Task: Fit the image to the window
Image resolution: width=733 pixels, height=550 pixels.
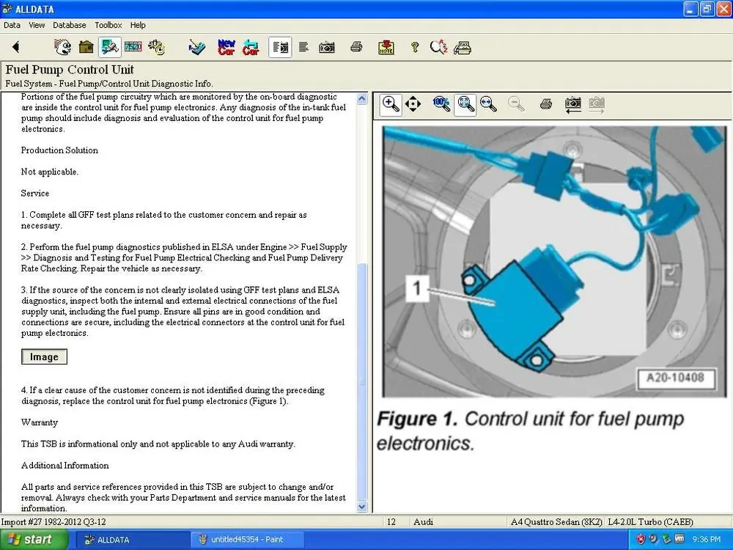Action: click(465, 104)
